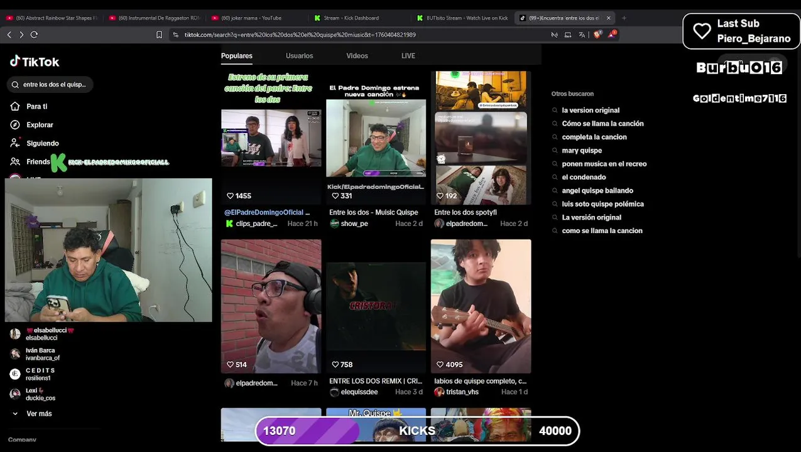Switch to the 'joker mama - YouTube' browser tab
This screenshot has height=452, width=801.
[256, 18]
